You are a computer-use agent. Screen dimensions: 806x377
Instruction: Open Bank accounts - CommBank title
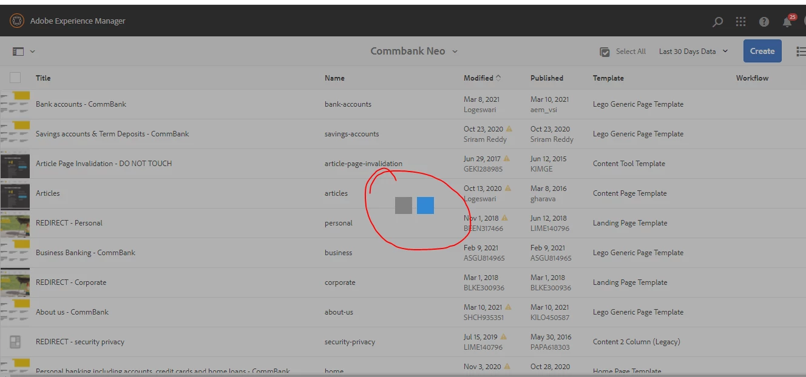click(81, 104)
